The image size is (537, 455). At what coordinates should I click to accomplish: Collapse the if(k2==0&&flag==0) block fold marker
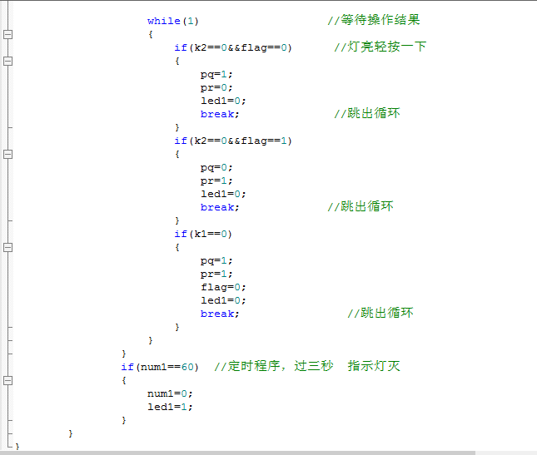click(x=7, y=61)
